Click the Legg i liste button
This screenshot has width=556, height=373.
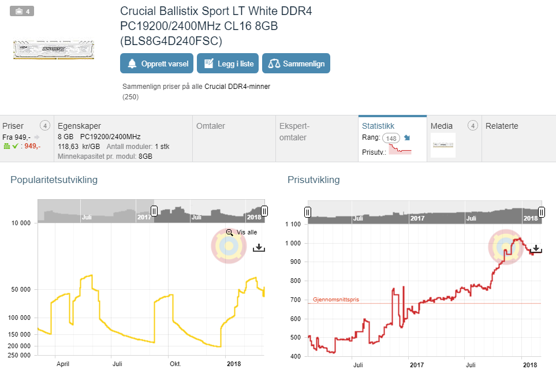[x=227, y=64]
